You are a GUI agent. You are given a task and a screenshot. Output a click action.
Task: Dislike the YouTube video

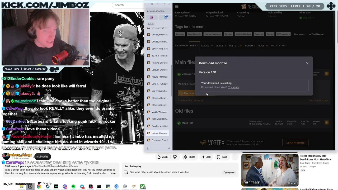click(x=175, y=157)
